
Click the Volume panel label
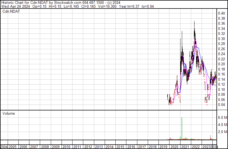(x=9, y=113)
